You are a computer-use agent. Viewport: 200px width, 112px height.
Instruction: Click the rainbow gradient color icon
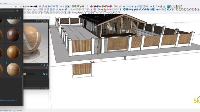pyautogui.click(x=168, y=6)
